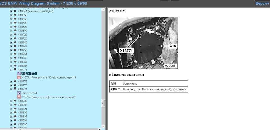Viewport: 270px width, 130px height.
Task: Click the down arrow icon next to X18771
Action: coord(15,69)
